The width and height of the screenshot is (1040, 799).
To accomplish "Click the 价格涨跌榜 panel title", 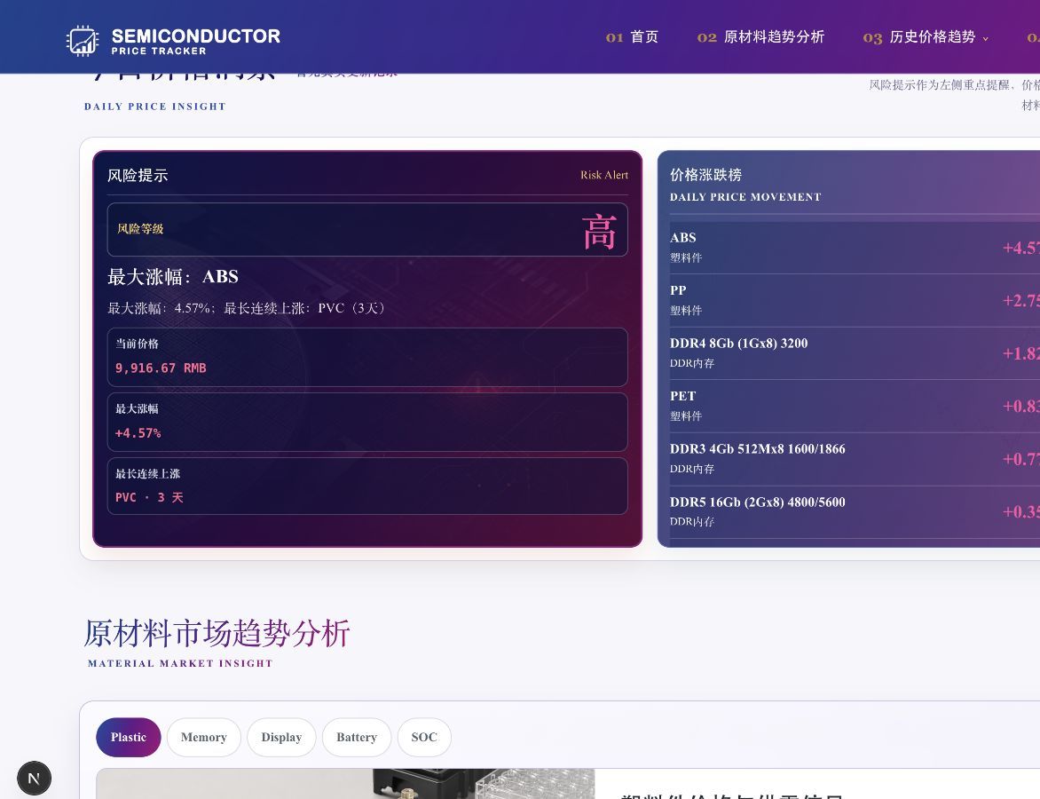I will pos(705,175).
